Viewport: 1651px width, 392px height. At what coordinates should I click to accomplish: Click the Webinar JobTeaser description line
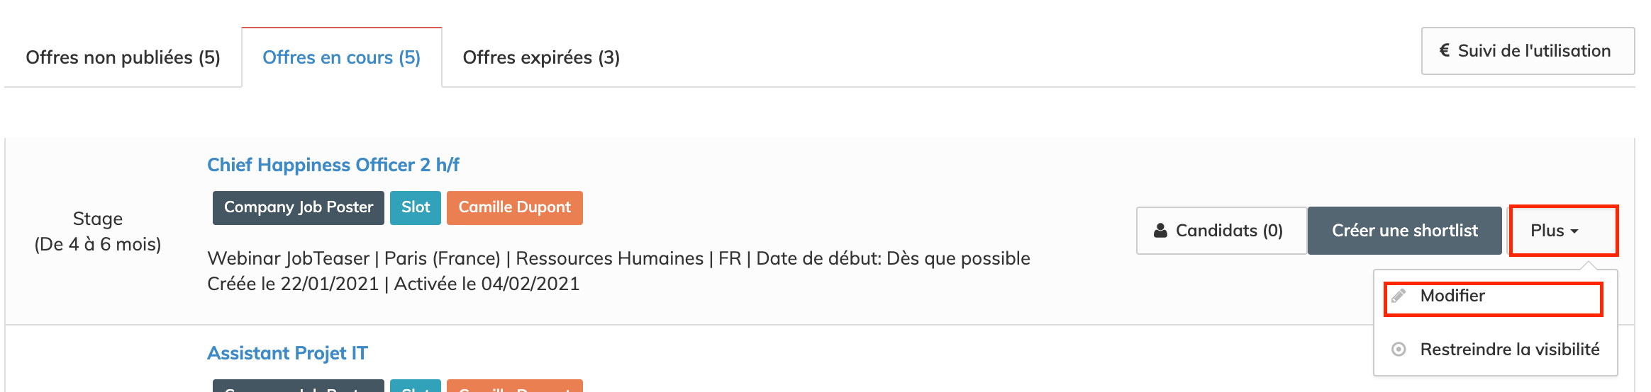pos(618,258)
